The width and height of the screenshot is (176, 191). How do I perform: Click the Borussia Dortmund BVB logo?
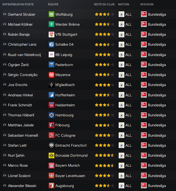tap(51, 155)
